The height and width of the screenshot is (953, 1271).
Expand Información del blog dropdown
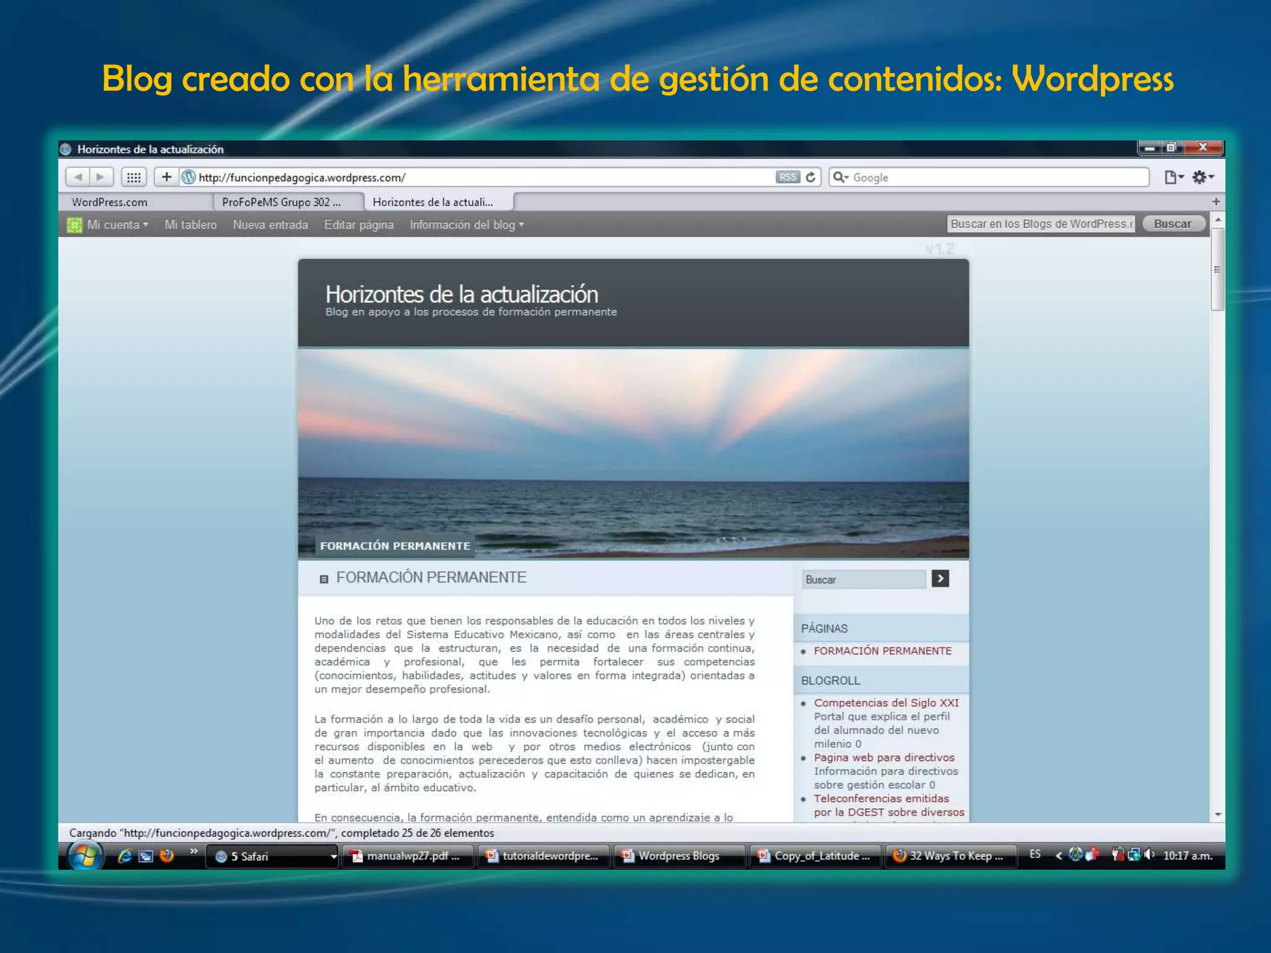pyautogui.click(x=467, y=225)
